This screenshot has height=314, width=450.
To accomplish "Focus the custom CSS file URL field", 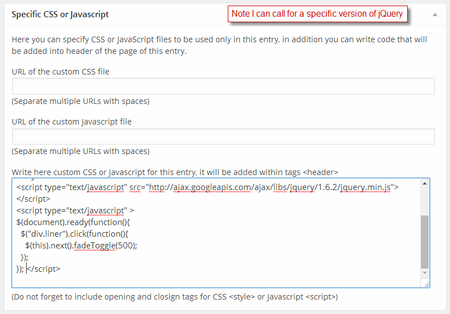I will 223,86.
